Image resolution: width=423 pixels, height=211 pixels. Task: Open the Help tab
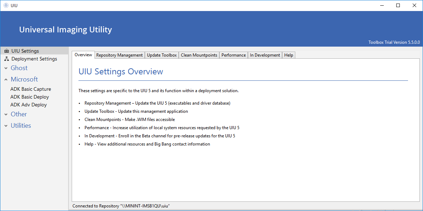pyautogui.click(x=289, y=55)
